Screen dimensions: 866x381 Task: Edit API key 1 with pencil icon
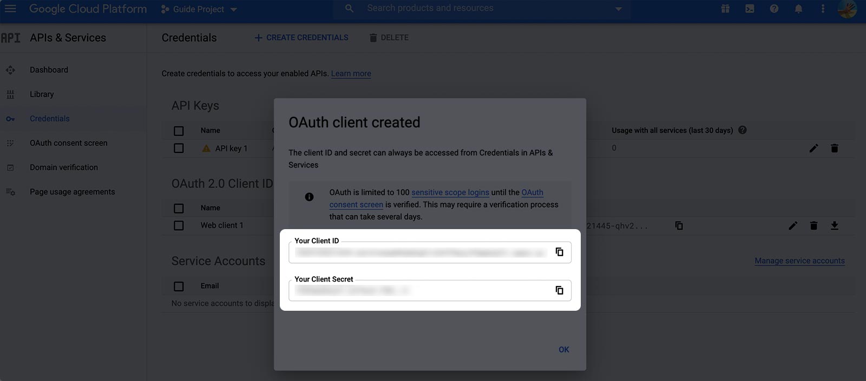813,148
